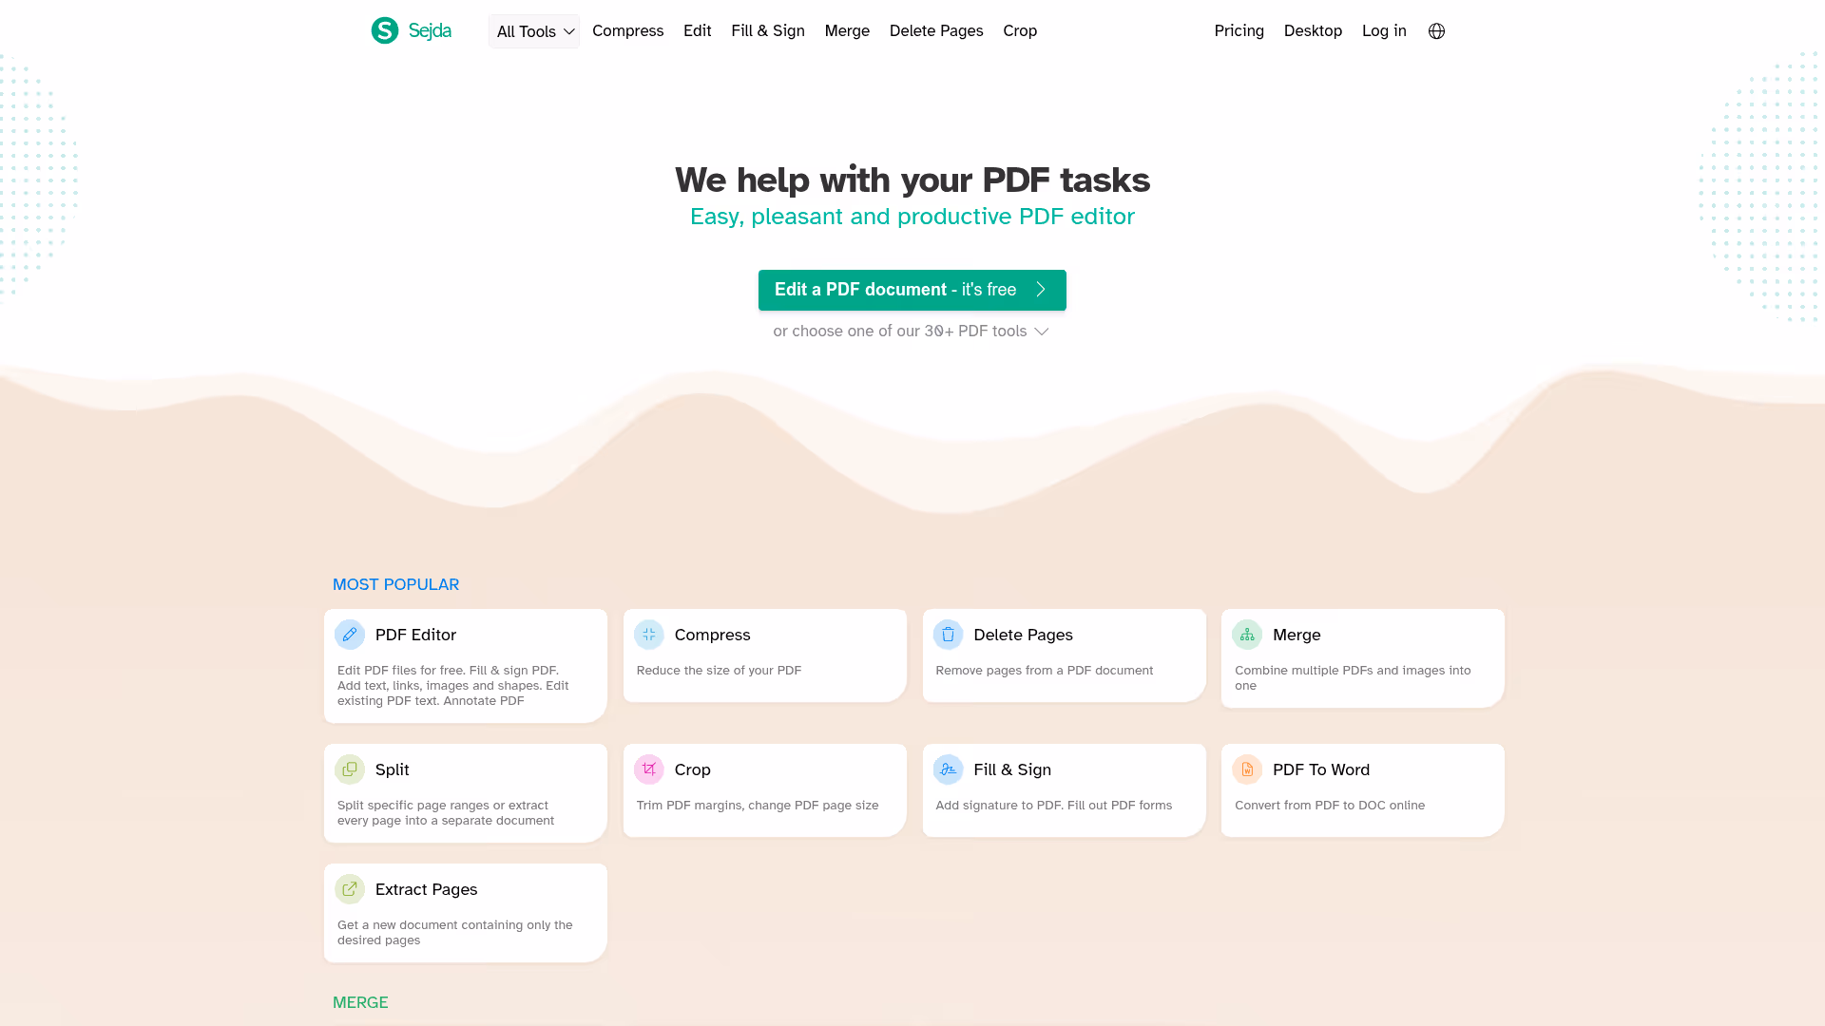Open the Pricing page
Image resolution: width=1825 pixels, height=1026 pixels.
[x=1239, y=30]
